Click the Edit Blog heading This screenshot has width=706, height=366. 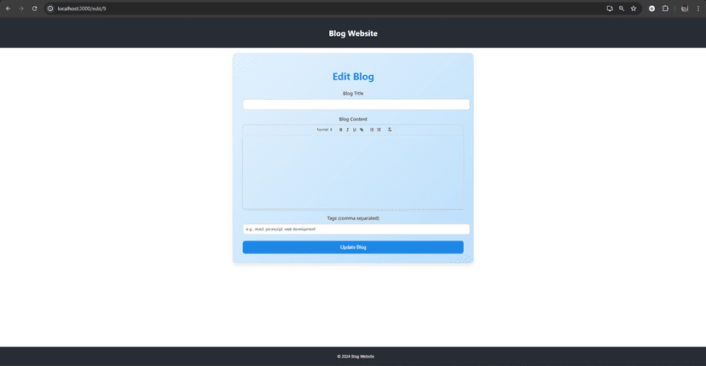[353, 77]
